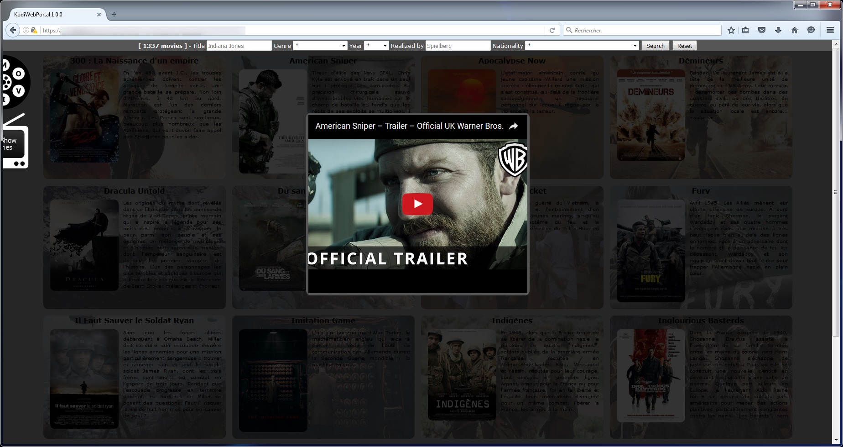
Task: Open a new browser tab
Action: (114, 15)
